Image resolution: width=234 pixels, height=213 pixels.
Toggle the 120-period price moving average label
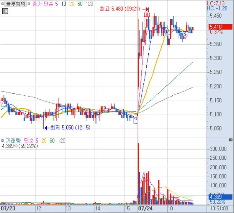tap(89, 4)
